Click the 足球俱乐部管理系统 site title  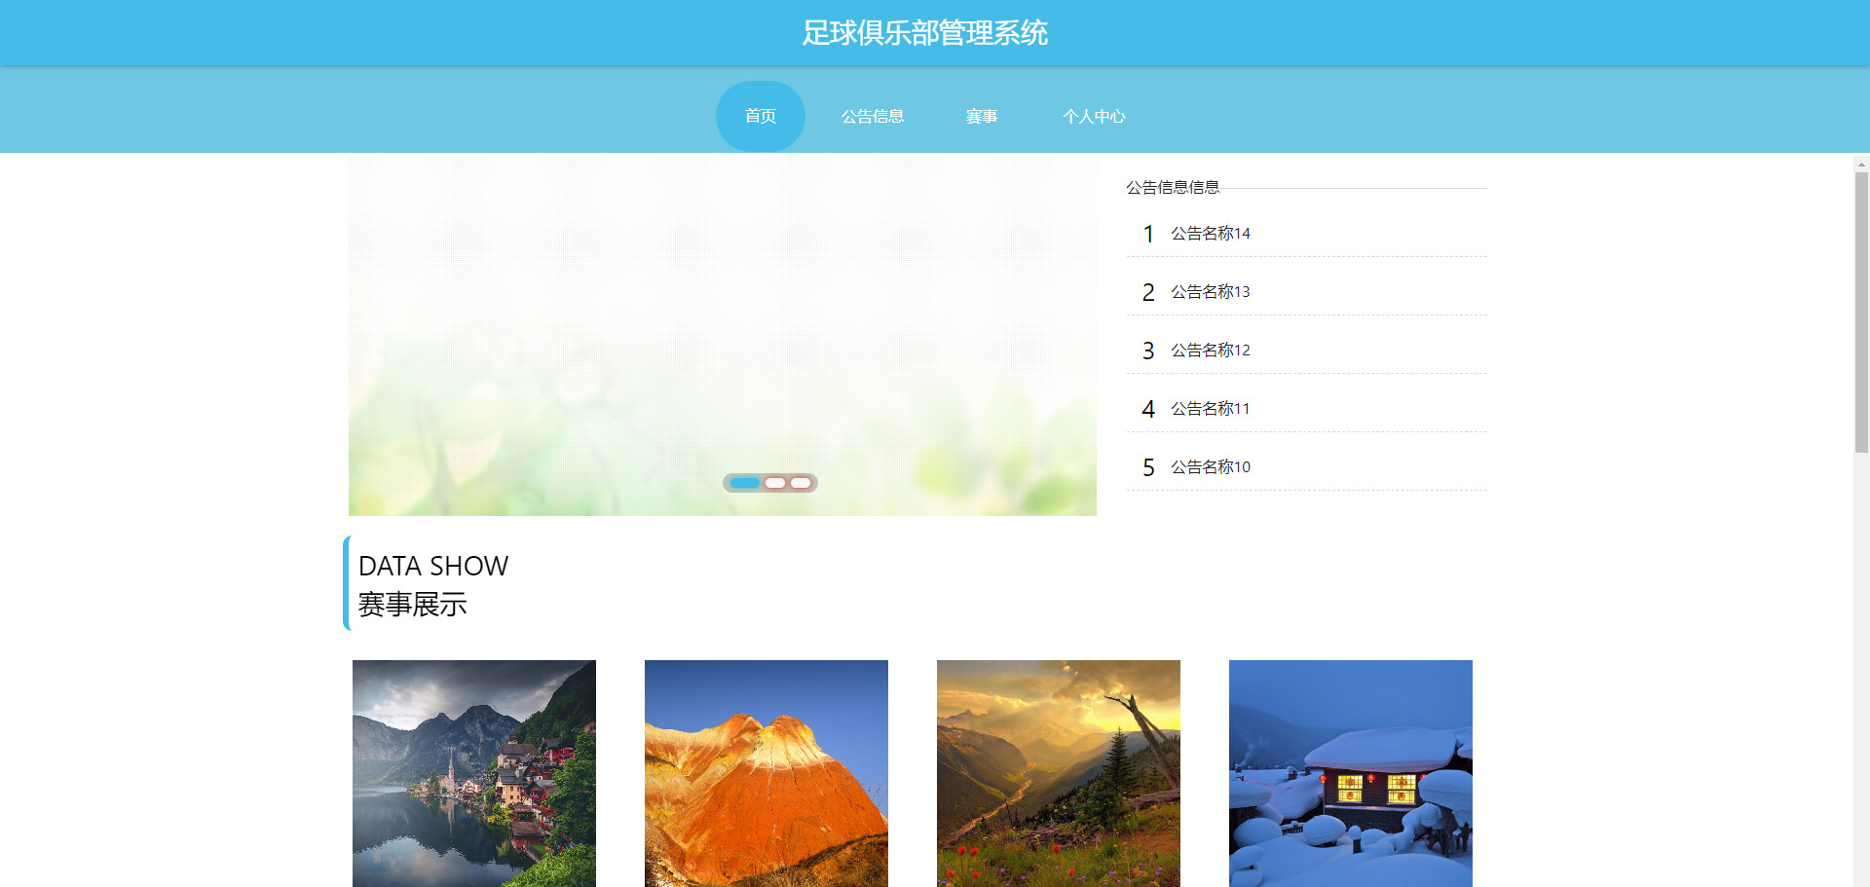tap(924, 33)
